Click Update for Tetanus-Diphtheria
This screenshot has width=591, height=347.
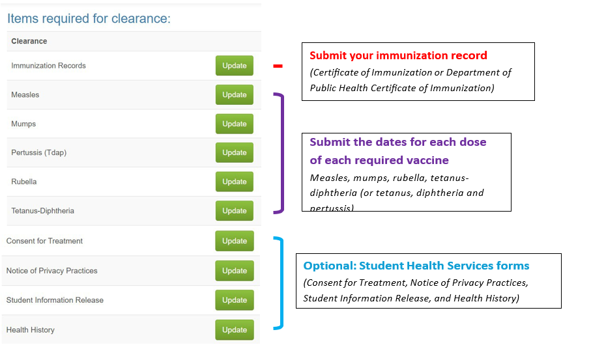234,211
